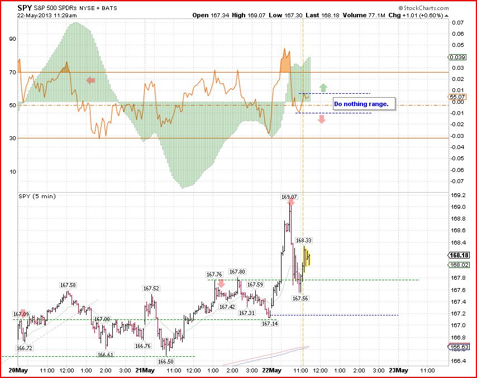Click the 'Open 167.34' header value

pyautogui.click(x=211, y=15)
